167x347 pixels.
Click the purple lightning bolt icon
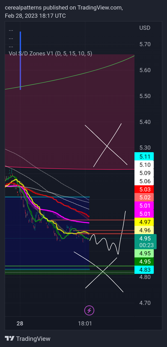(89, 311)
